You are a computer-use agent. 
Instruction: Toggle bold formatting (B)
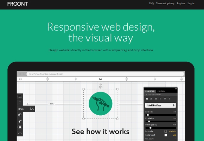(x=160, y=99)
